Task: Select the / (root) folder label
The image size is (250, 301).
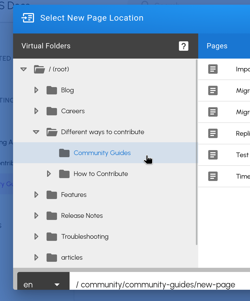Action: tap(59, 69)
